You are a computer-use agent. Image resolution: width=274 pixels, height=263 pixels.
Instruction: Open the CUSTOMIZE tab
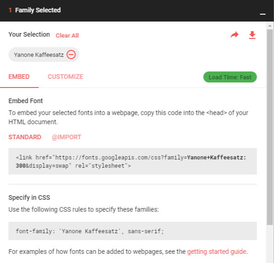click(x=65, y=77)
